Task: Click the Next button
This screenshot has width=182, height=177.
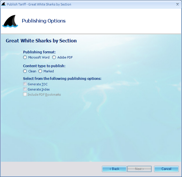Action: (x=139, y=169)
